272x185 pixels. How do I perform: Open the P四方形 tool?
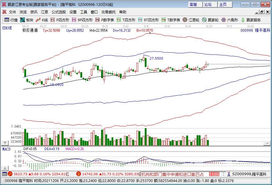60,20
